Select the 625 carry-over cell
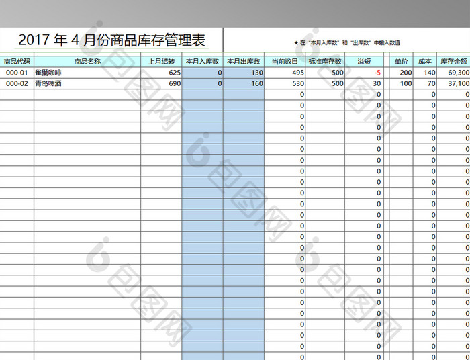Viewport: 470px width, 360px height. 161,73
